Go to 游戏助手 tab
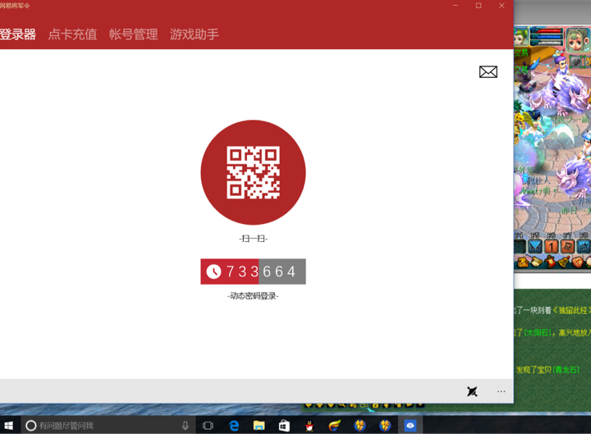591x434 pixels. [195, 34]
